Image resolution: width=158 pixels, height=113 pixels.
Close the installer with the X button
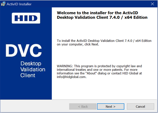[x=152, y=4]
